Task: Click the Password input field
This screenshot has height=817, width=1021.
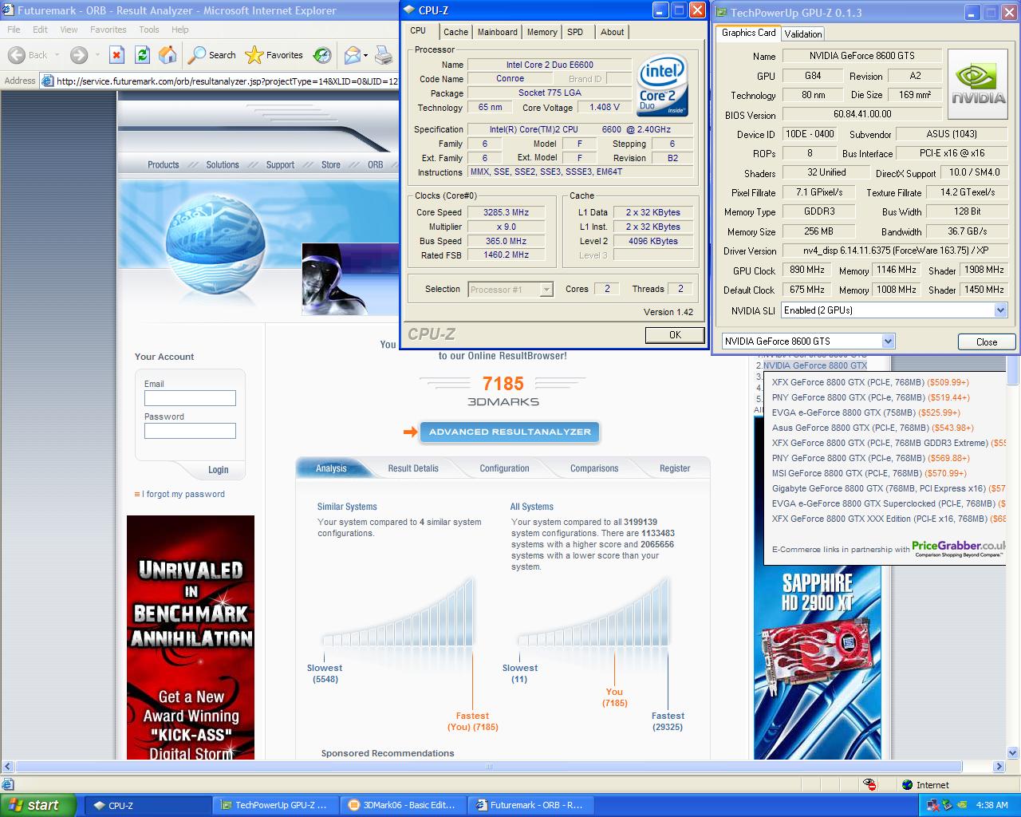Action: pyautogui.click(x=190, y=431)
